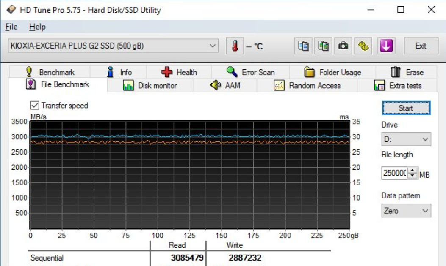446x266 pixels.
Task: Save screenshot with the camera icon
Action: click(343, 46)
